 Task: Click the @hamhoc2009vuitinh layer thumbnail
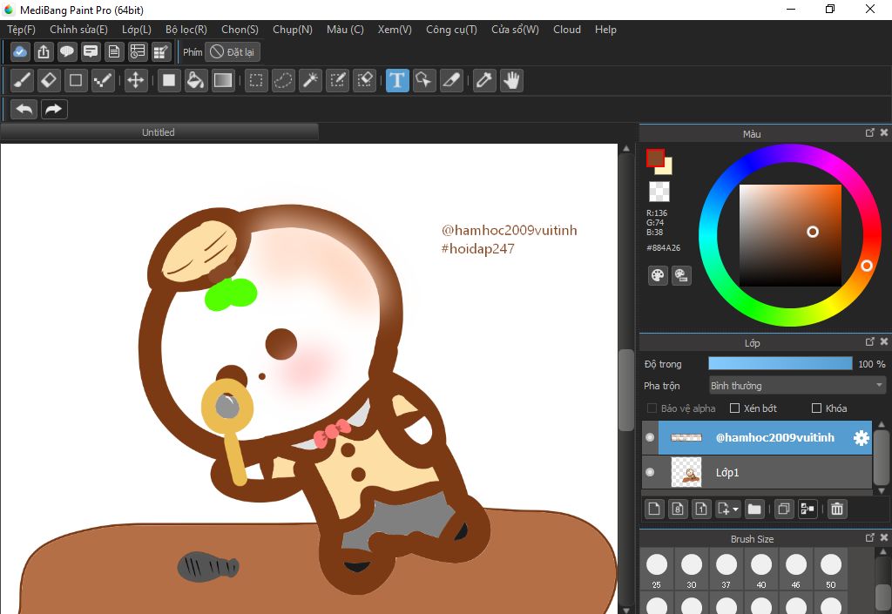[x=686, y=437]
